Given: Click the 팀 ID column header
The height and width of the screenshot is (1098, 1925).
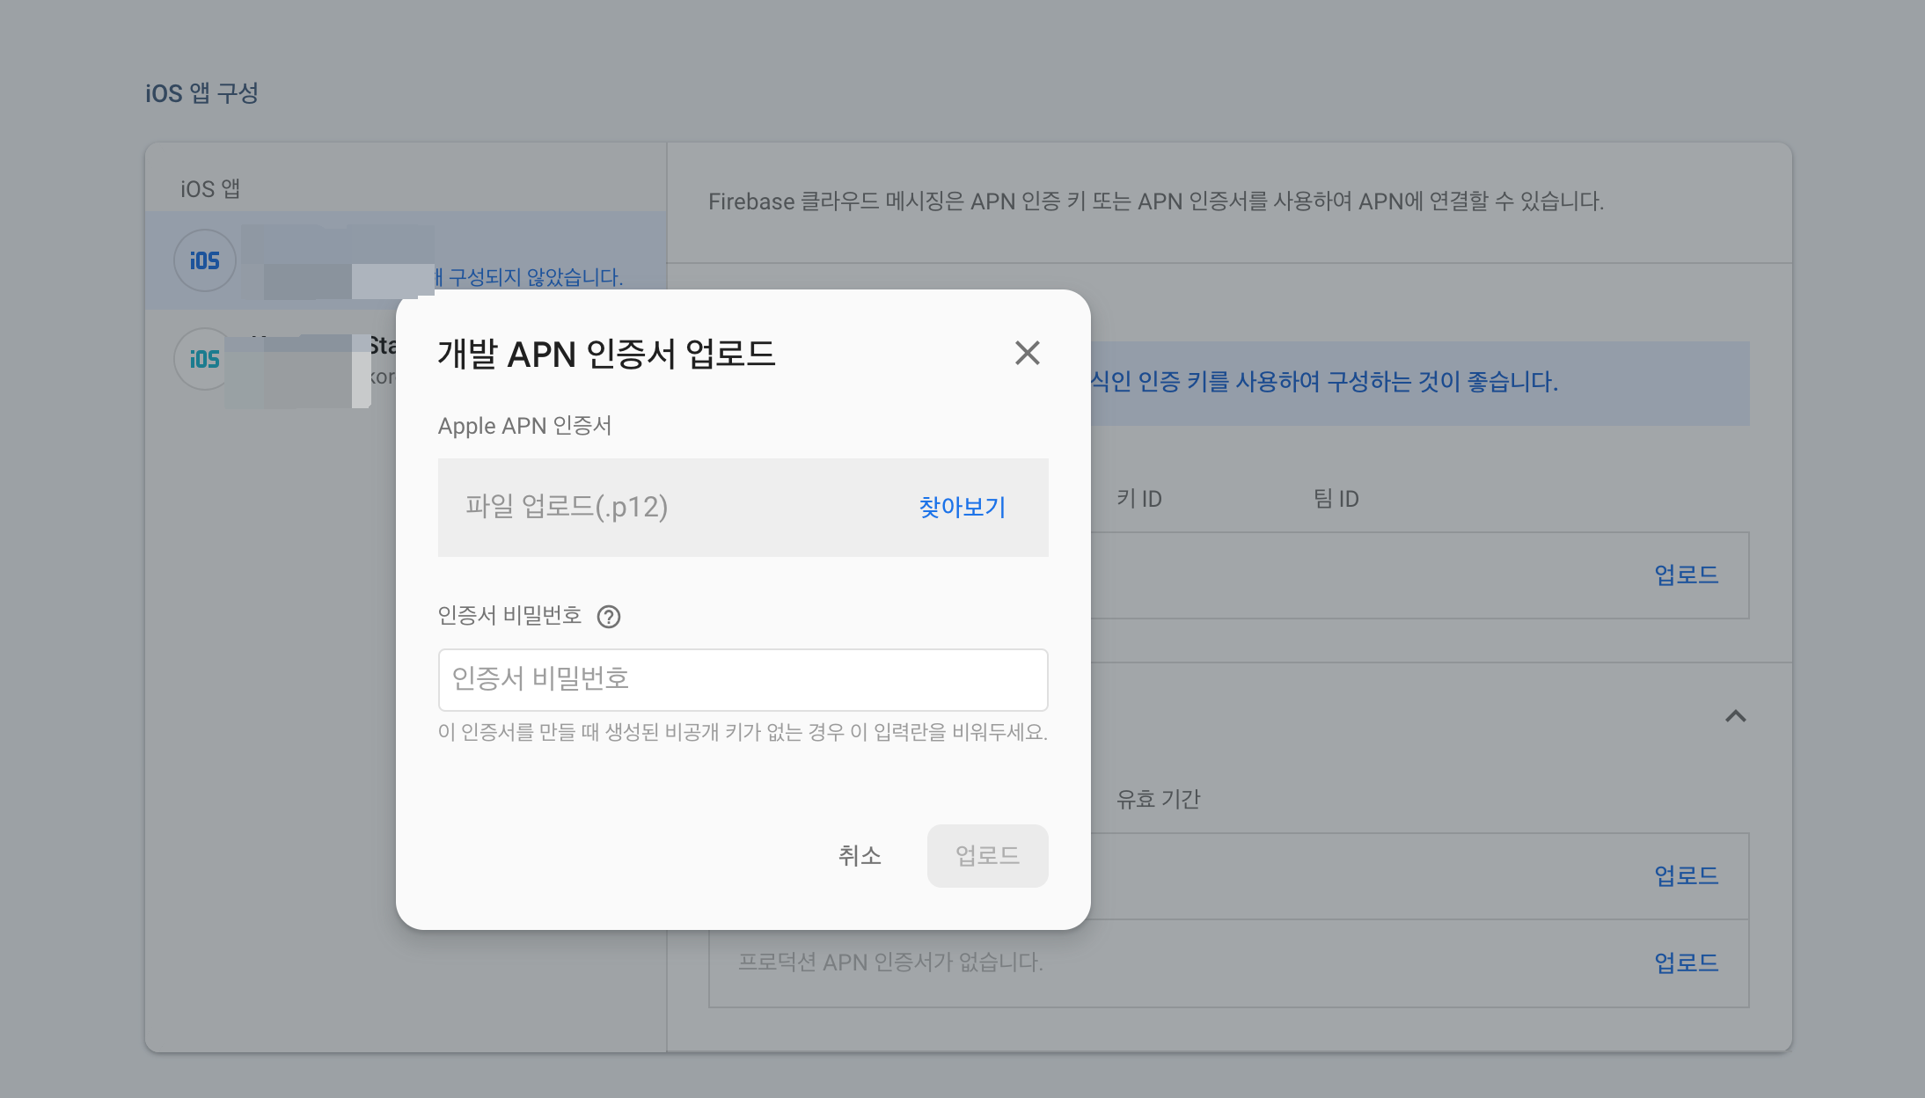Looking at the screenshot, I should point(1336,499).
